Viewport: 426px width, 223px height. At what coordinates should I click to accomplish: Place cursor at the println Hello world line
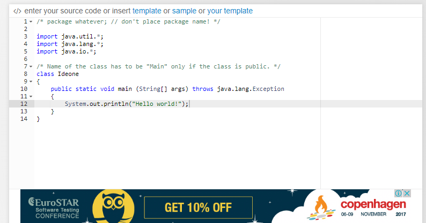127,104
